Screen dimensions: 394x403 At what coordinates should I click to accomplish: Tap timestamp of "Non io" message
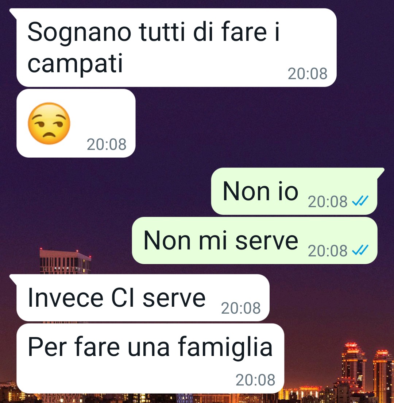coord(328,201)
